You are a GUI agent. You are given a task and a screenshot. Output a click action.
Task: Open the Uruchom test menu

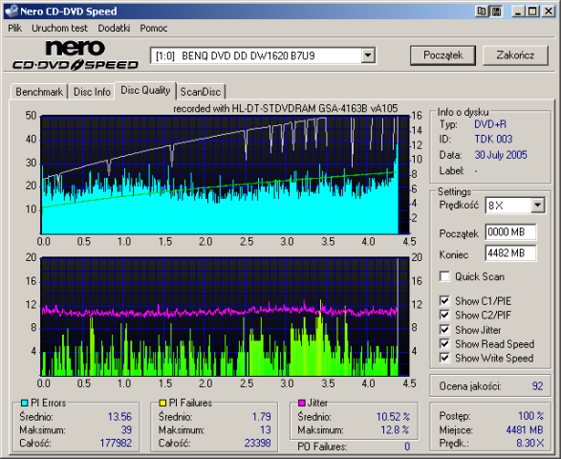coord(59,28)
